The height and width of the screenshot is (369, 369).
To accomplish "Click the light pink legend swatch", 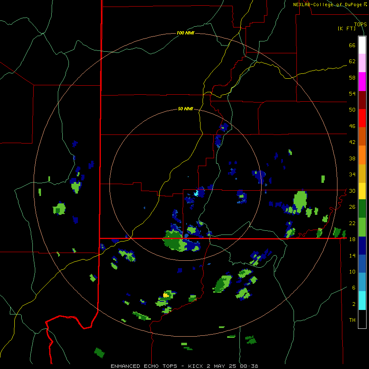I will [362, 63].
